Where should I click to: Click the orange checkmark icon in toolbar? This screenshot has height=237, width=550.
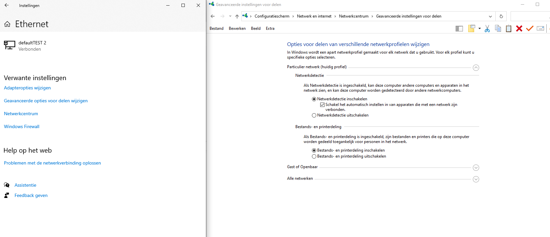click(x=530, y=28)
